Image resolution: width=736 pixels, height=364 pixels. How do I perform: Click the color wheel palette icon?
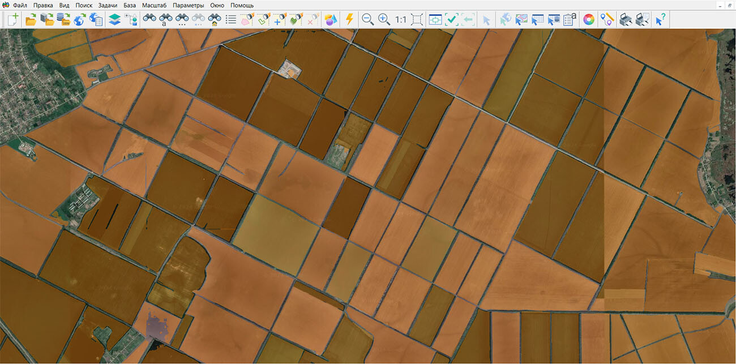click(x=589, y=19)
